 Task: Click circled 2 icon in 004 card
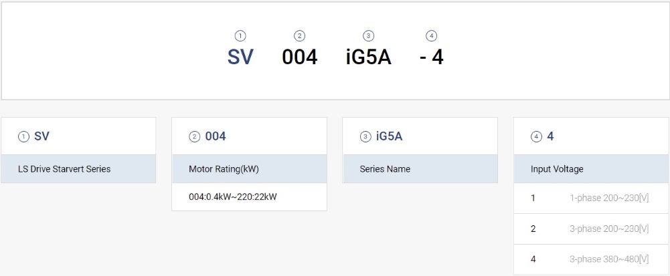point(195,137)
